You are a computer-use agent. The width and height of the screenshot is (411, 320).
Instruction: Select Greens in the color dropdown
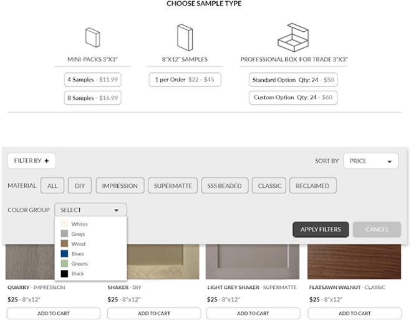click(x=79, y=264)
